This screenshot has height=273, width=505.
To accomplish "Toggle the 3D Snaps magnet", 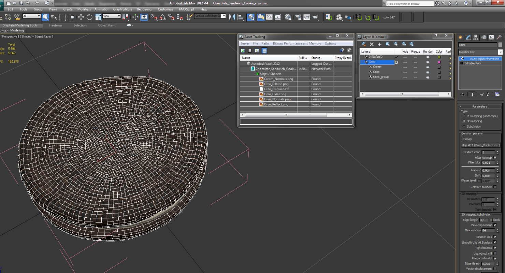I will (154, 17).
